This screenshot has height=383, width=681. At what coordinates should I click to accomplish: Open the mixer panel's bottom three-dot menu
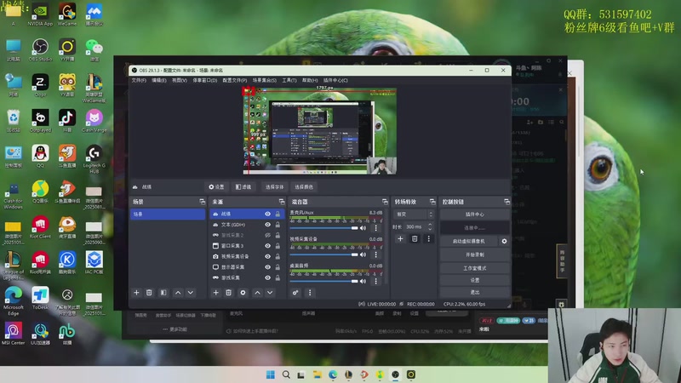click(310, 293)
